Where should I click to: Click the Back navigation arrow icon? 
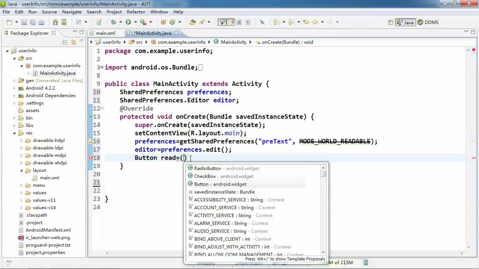point(315,22)
